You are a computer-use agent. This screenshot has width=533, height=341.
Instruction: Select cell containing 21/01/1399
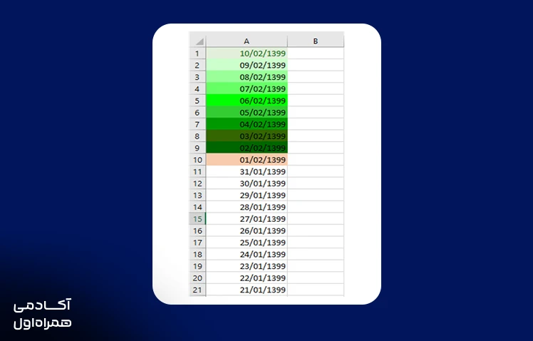click(247, 290)
